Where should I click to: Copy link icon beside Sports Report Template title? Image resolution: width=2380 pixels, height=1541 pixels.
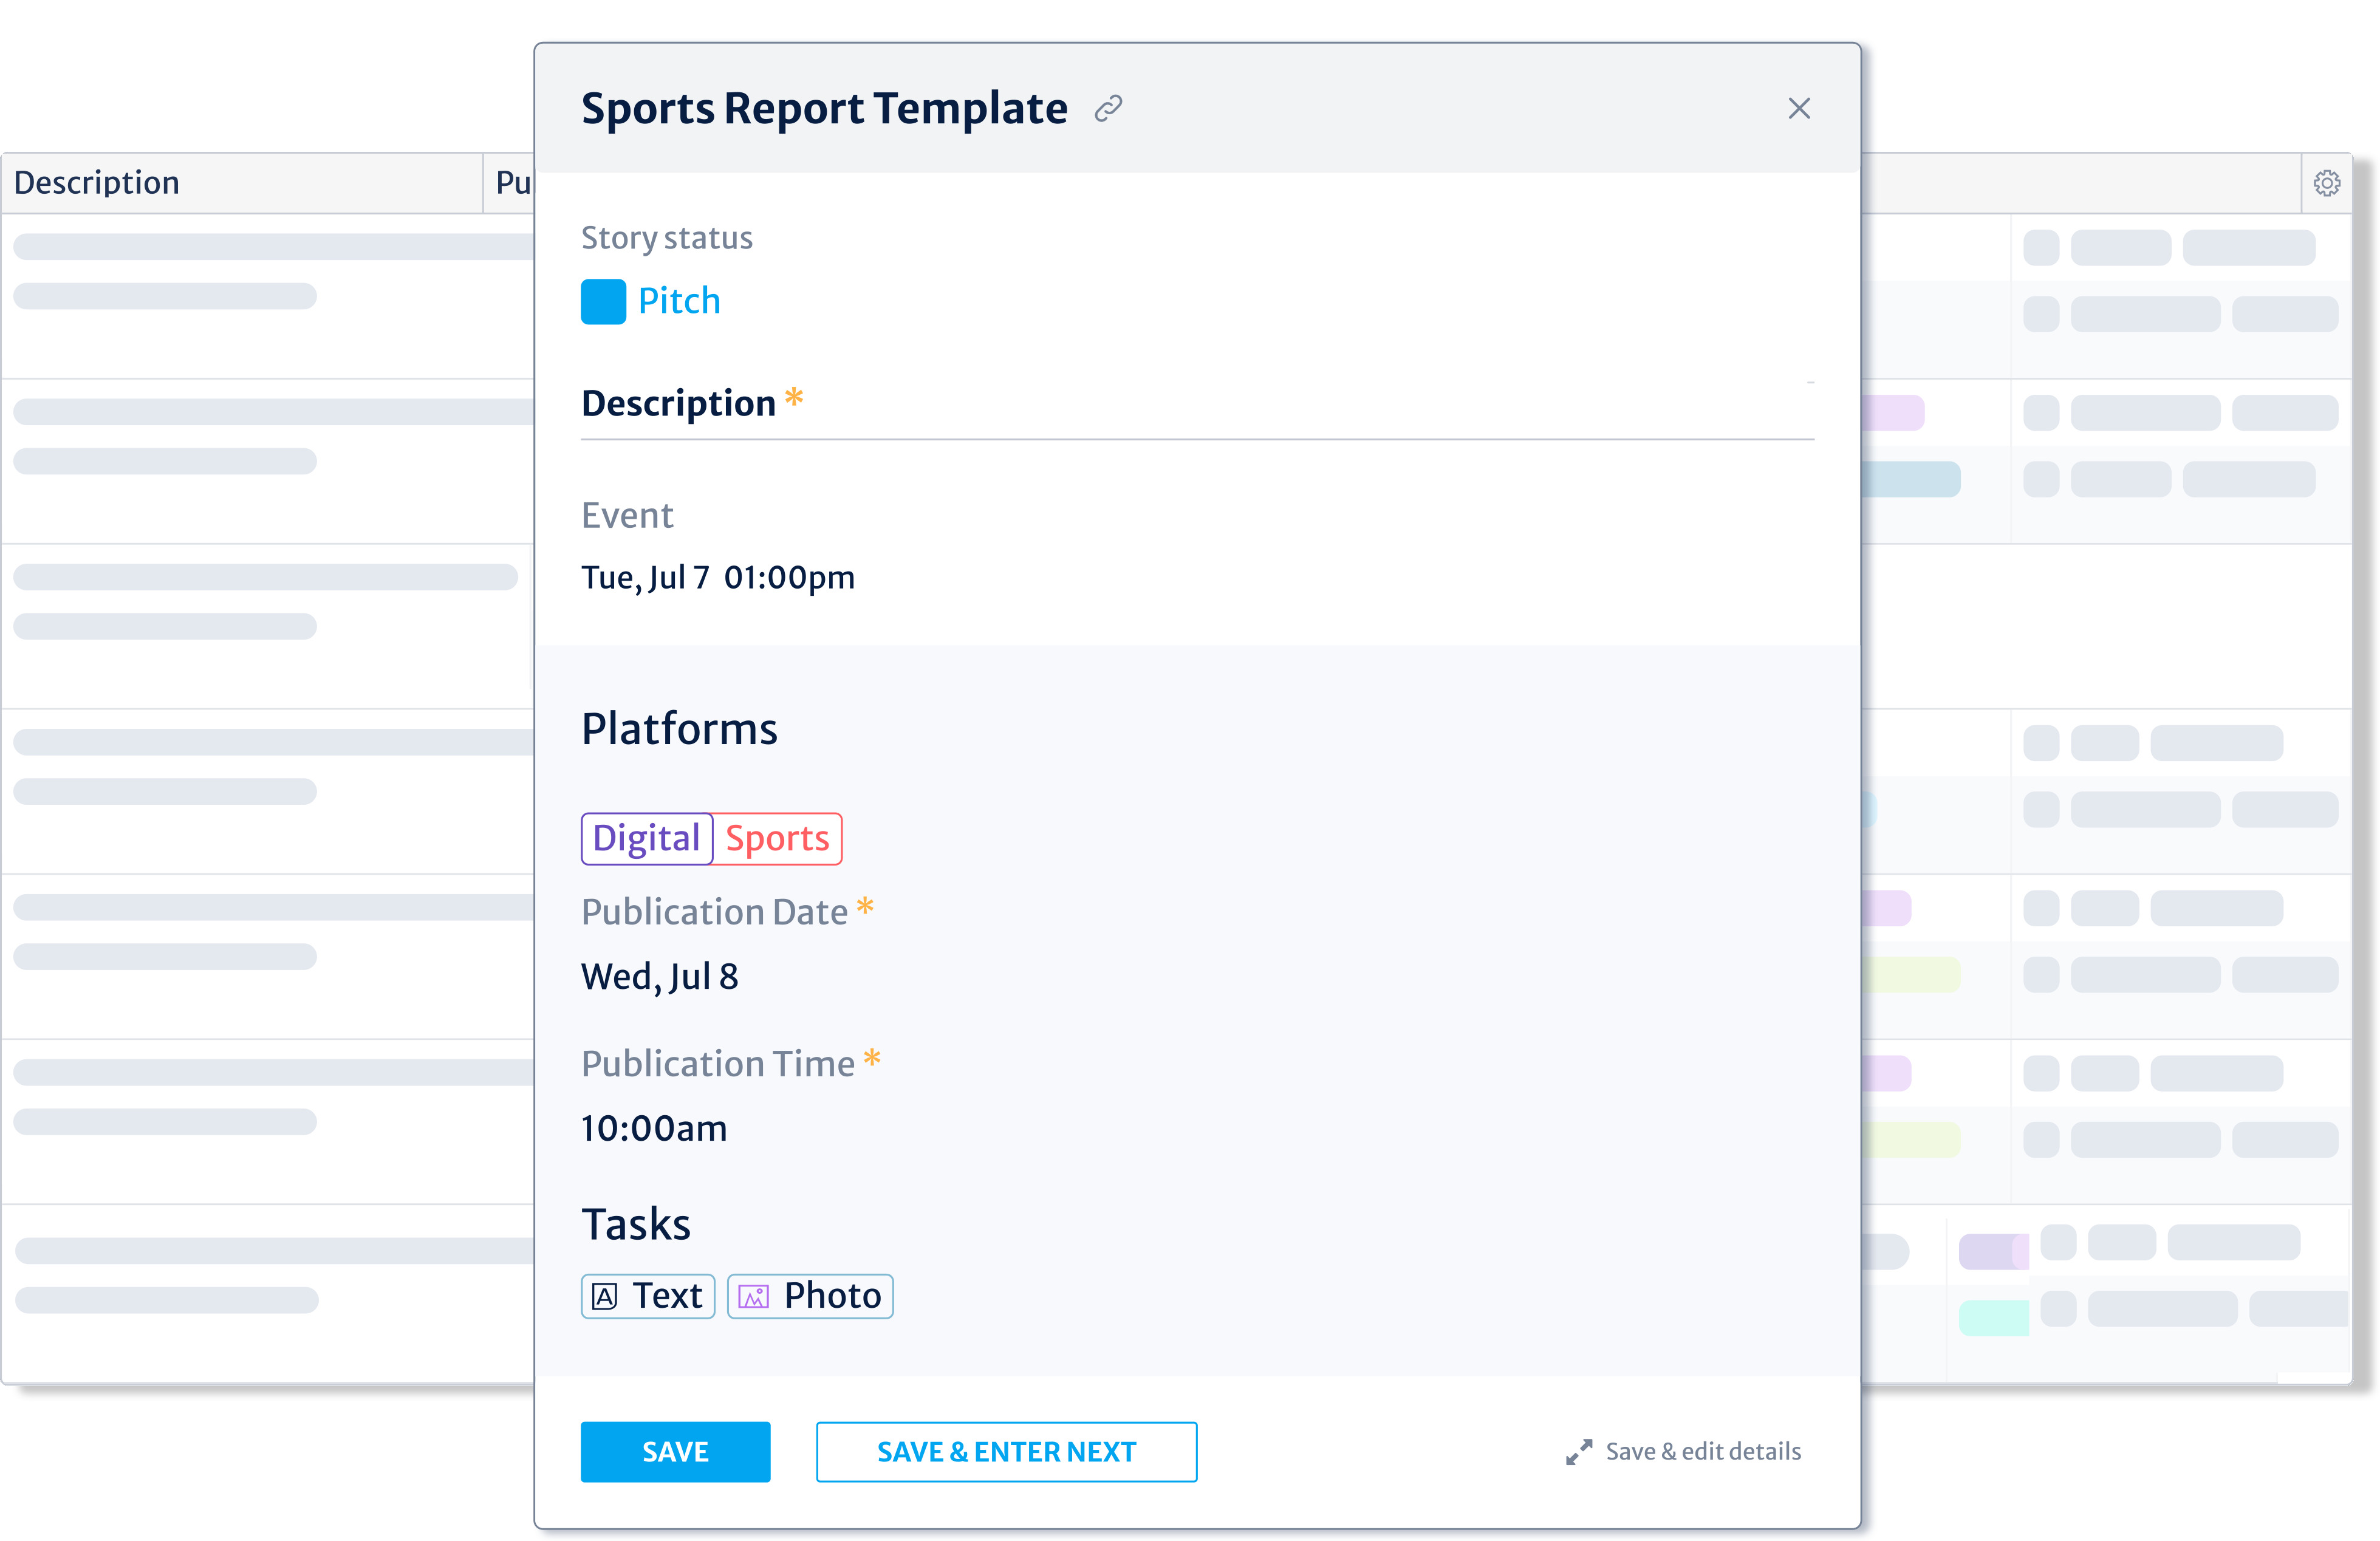[x=1108, y=108]
